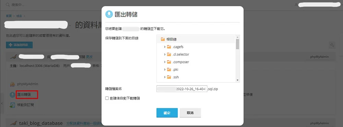This screenshot has width=343, height=127.
Task: Expand the .cagefs folder
Action: 165,47
